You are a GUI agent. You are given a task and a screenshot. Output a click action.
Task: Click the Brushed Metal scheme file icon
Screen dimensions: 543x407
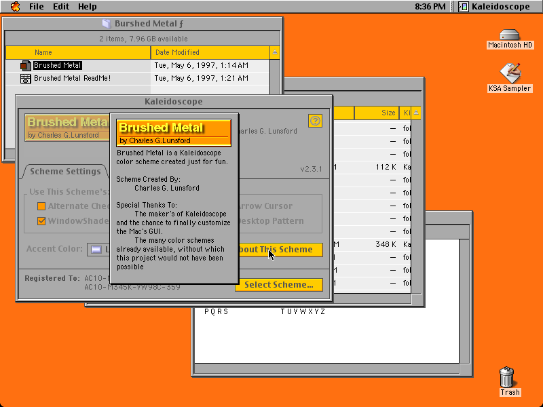coord(26,65)
